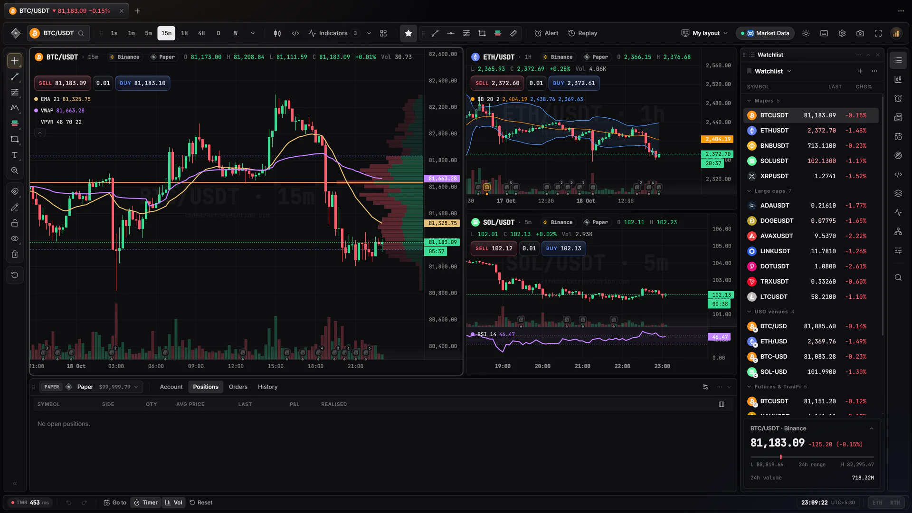Open the code editor icon in toolbar
The image size is (912, 513).
click(x=295, y=33)
